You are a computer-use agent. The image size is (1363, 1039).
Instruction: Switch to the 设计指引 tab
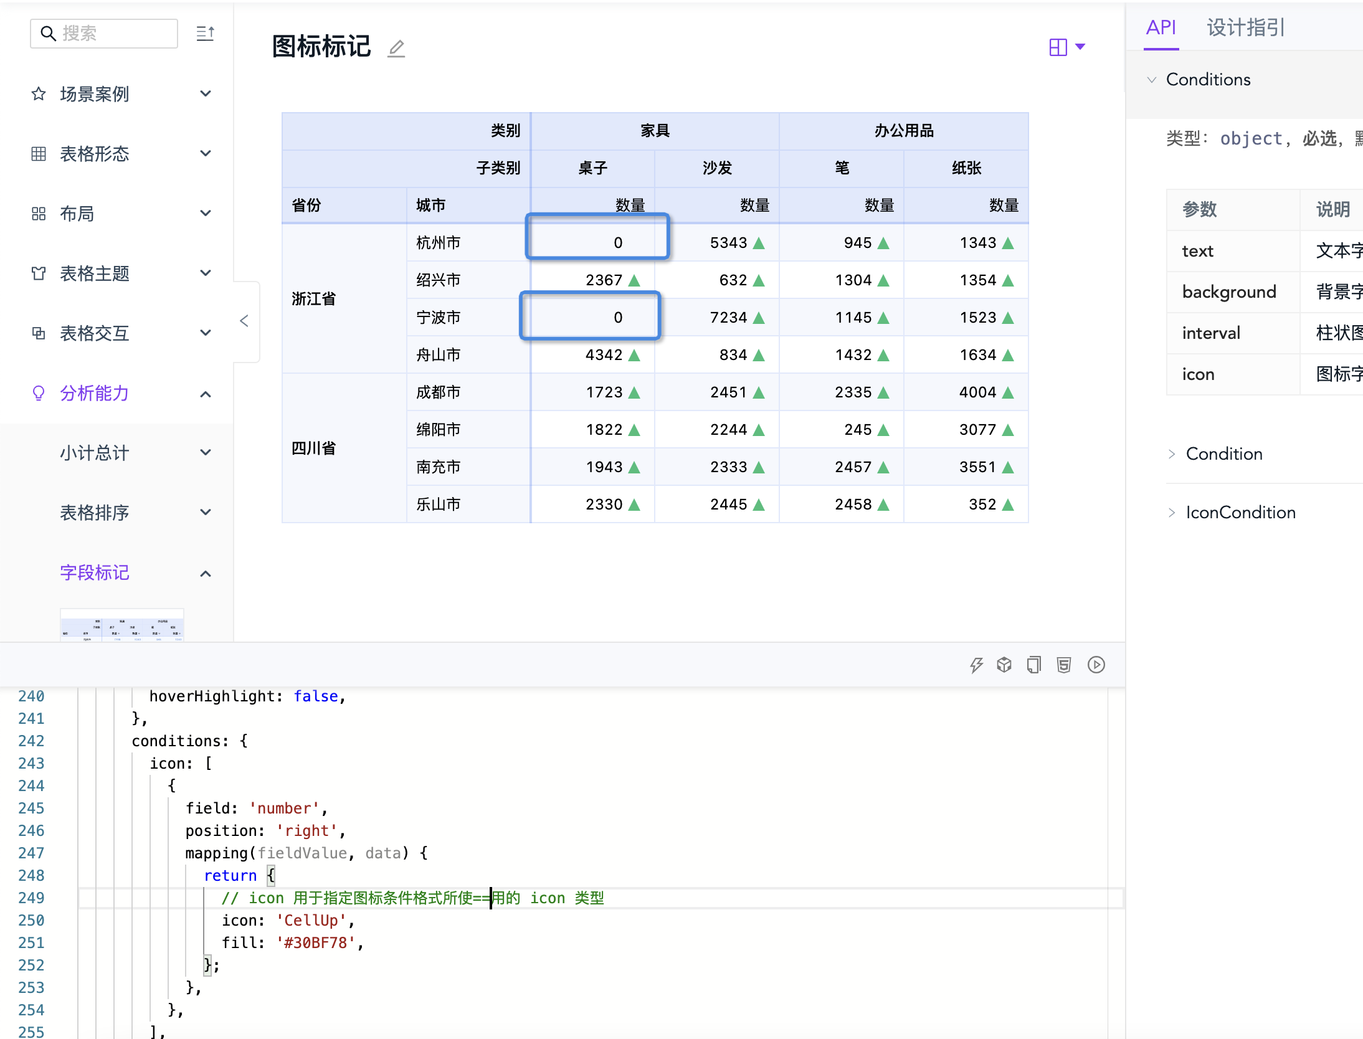1246,27
